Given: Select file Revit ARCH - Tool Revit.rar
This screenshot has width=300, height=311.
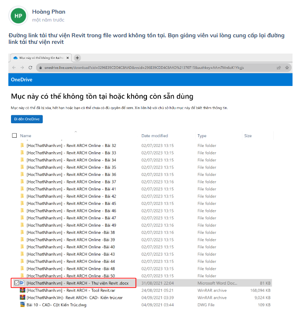Looking at the screenshot, I should [71, 290].
